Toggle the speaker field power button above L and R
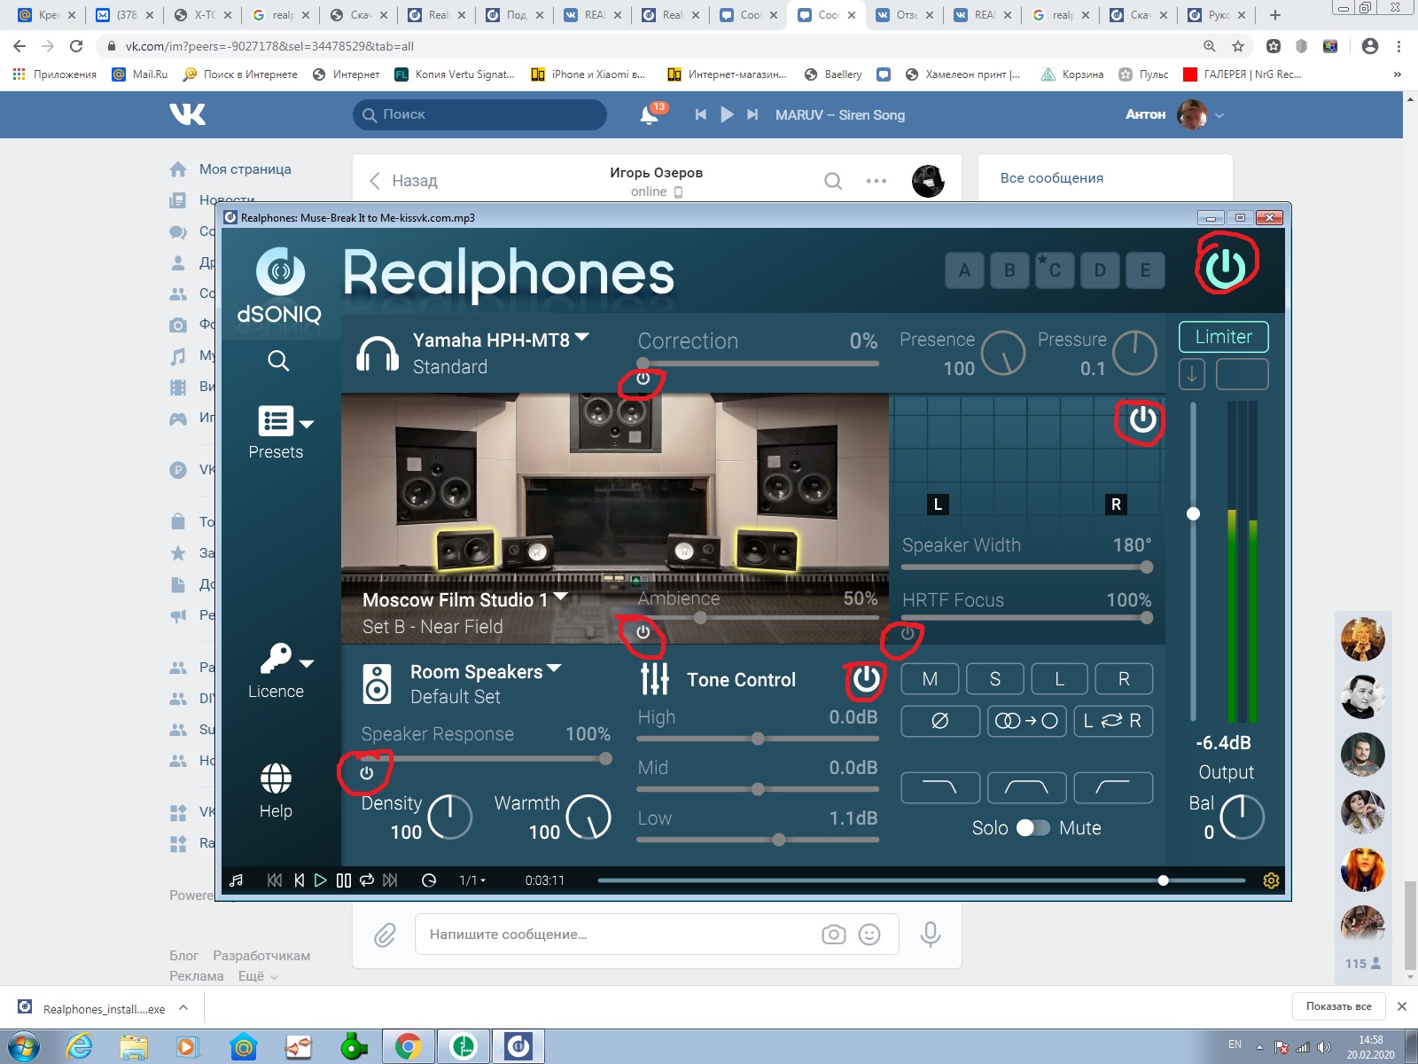Image resolution: width=1418 pixels, height=1064 pixels. [1142, 419]
